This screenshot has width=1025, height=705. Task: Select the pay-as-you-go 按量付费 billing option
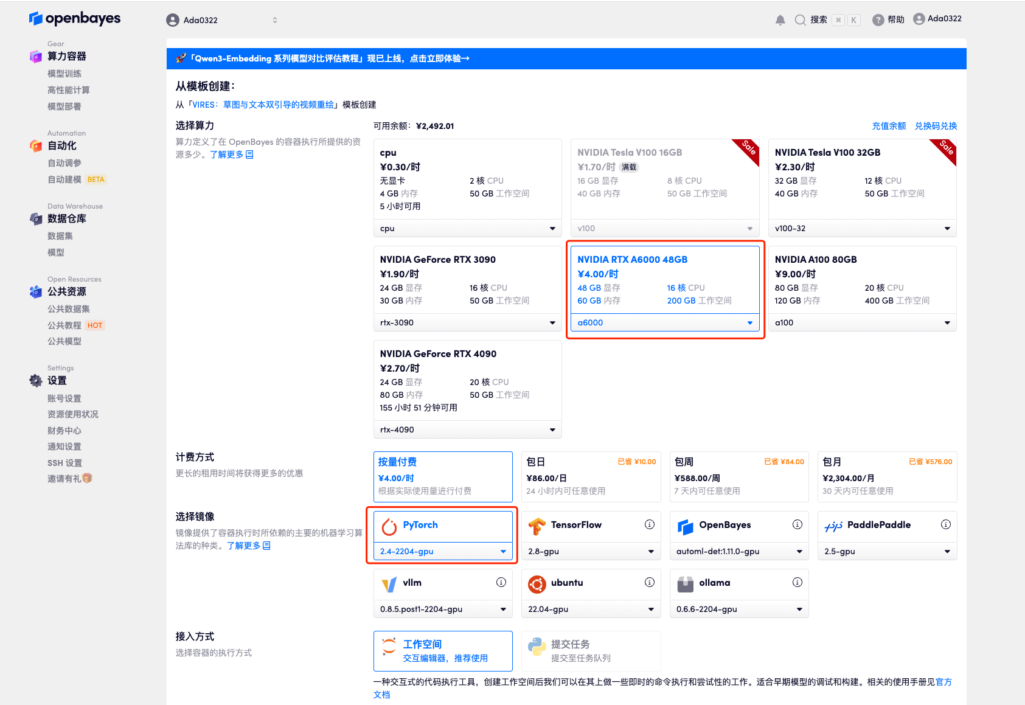coord(443,476)
